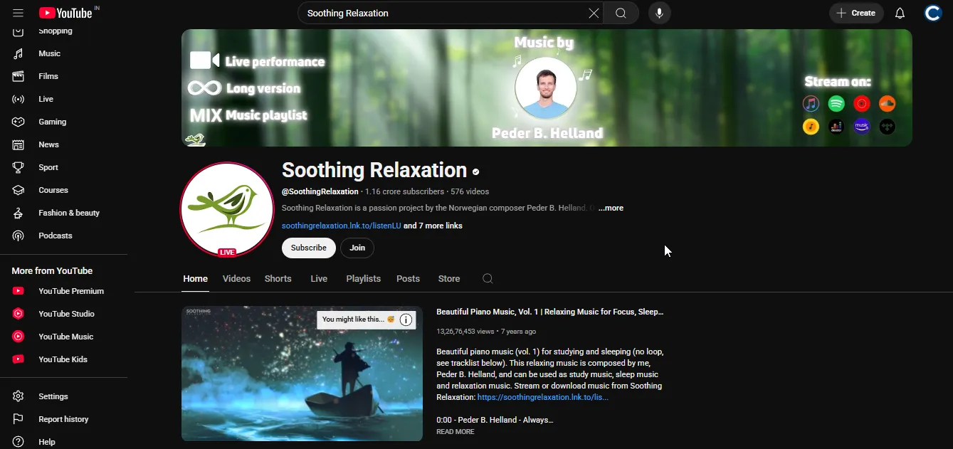Image resolution: width=953 pixels, height=449 pixels.
Task: Switch to the Store tab
Action: 449,279
